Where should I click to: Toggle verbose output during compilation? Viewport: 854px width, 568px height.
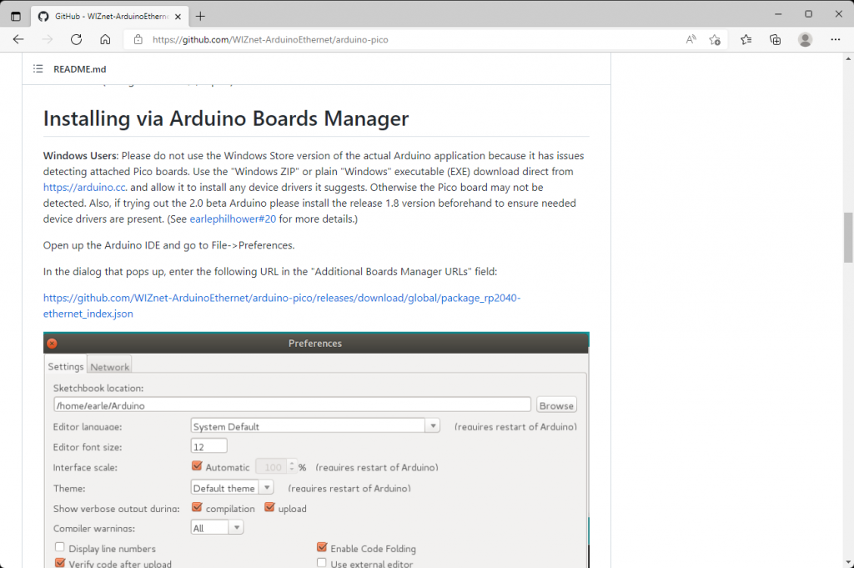pos(197,508)
